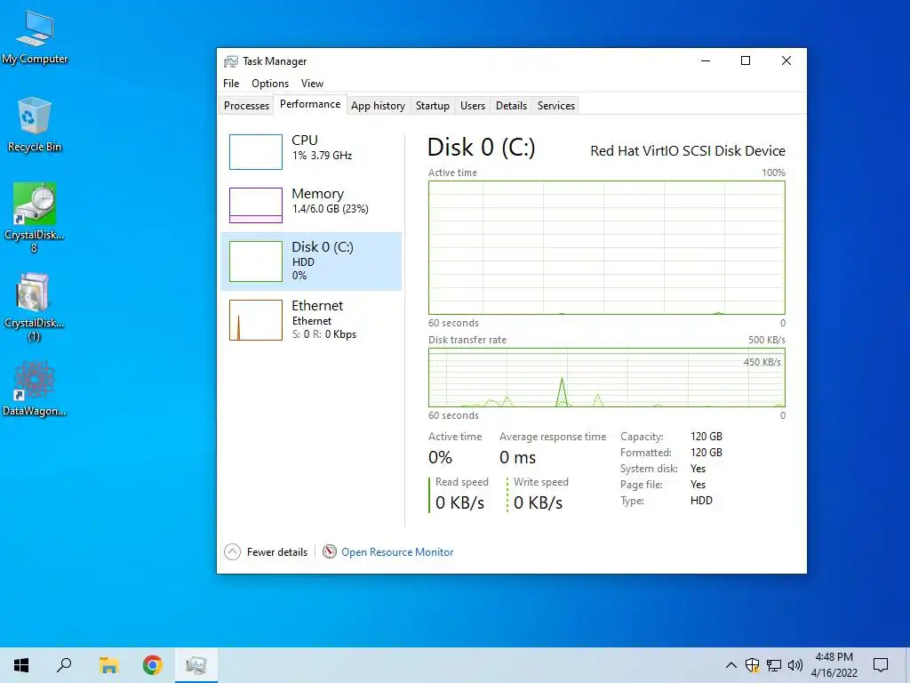
Task: Click the Fewer details label
Action: click(277, 551)
